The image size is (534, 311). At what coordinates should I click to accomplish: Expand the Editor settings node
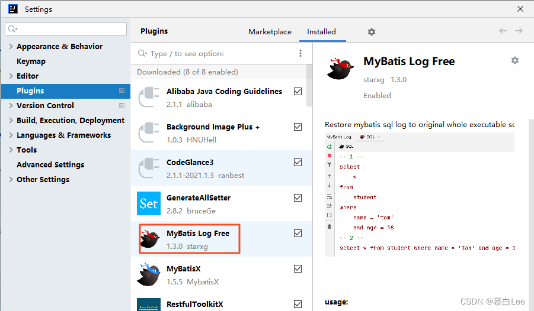pos(11,76)
